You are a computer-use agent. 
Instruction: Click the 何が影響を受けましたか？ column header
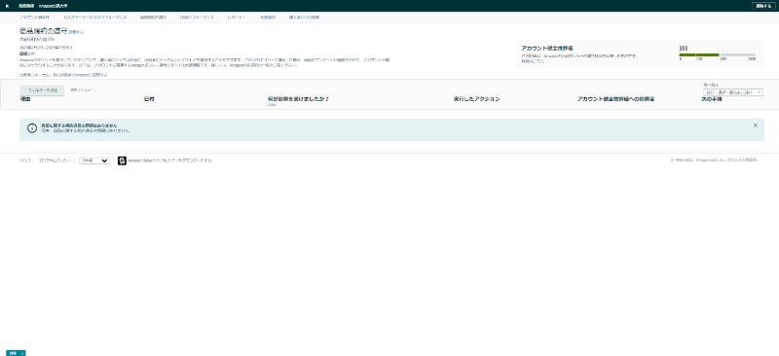298,99
